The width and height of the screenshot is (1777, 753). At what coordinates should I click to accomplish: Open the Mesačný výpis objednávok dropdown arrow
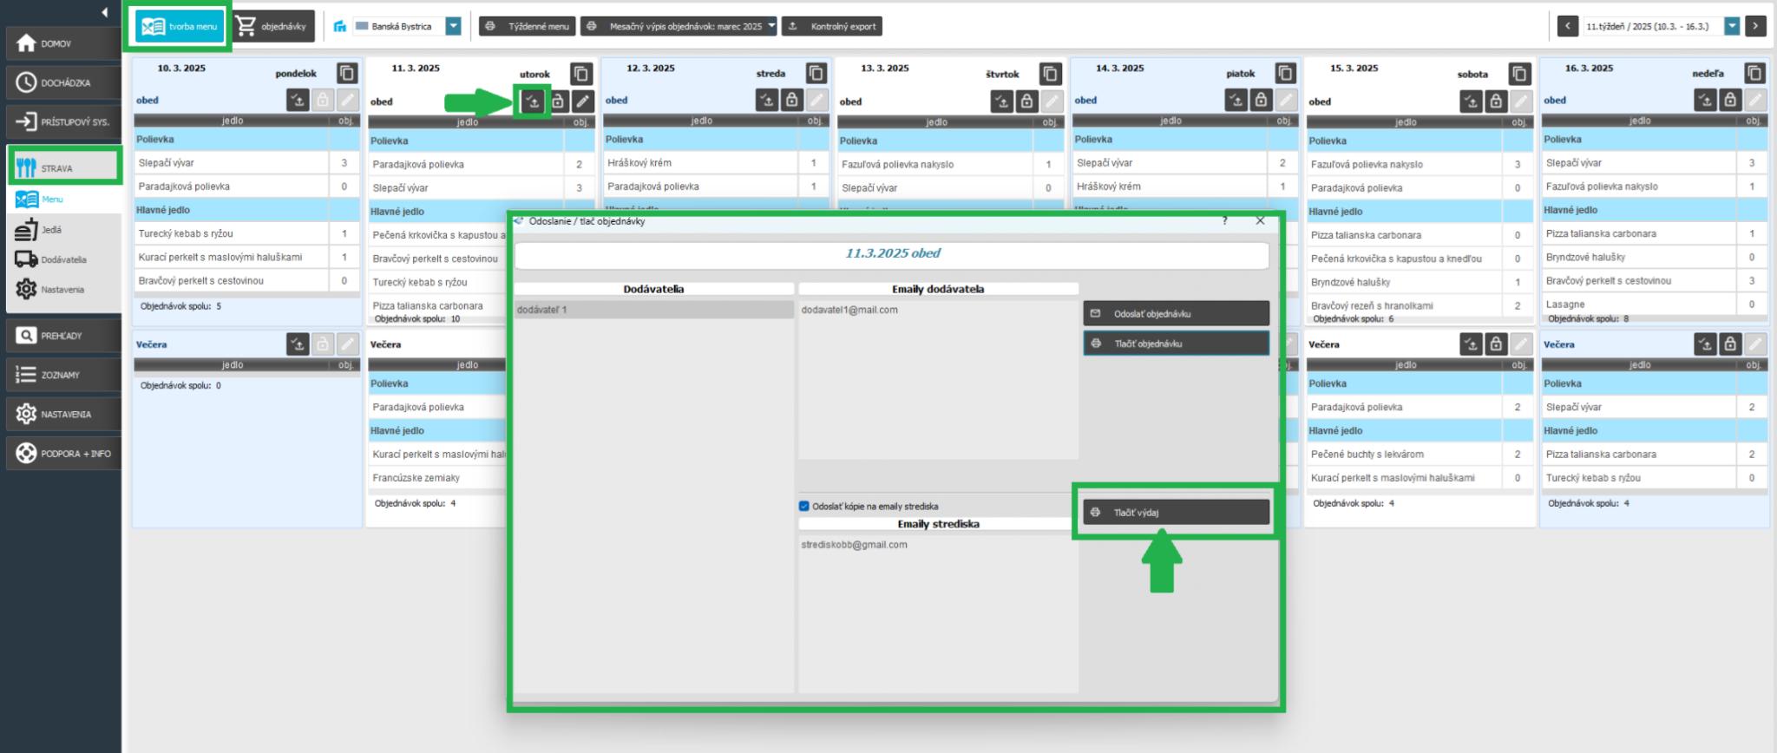coord(771,26)
